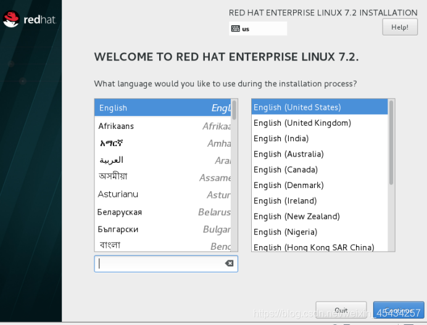Open the us keyboard layout indicator

click(258, 28)
